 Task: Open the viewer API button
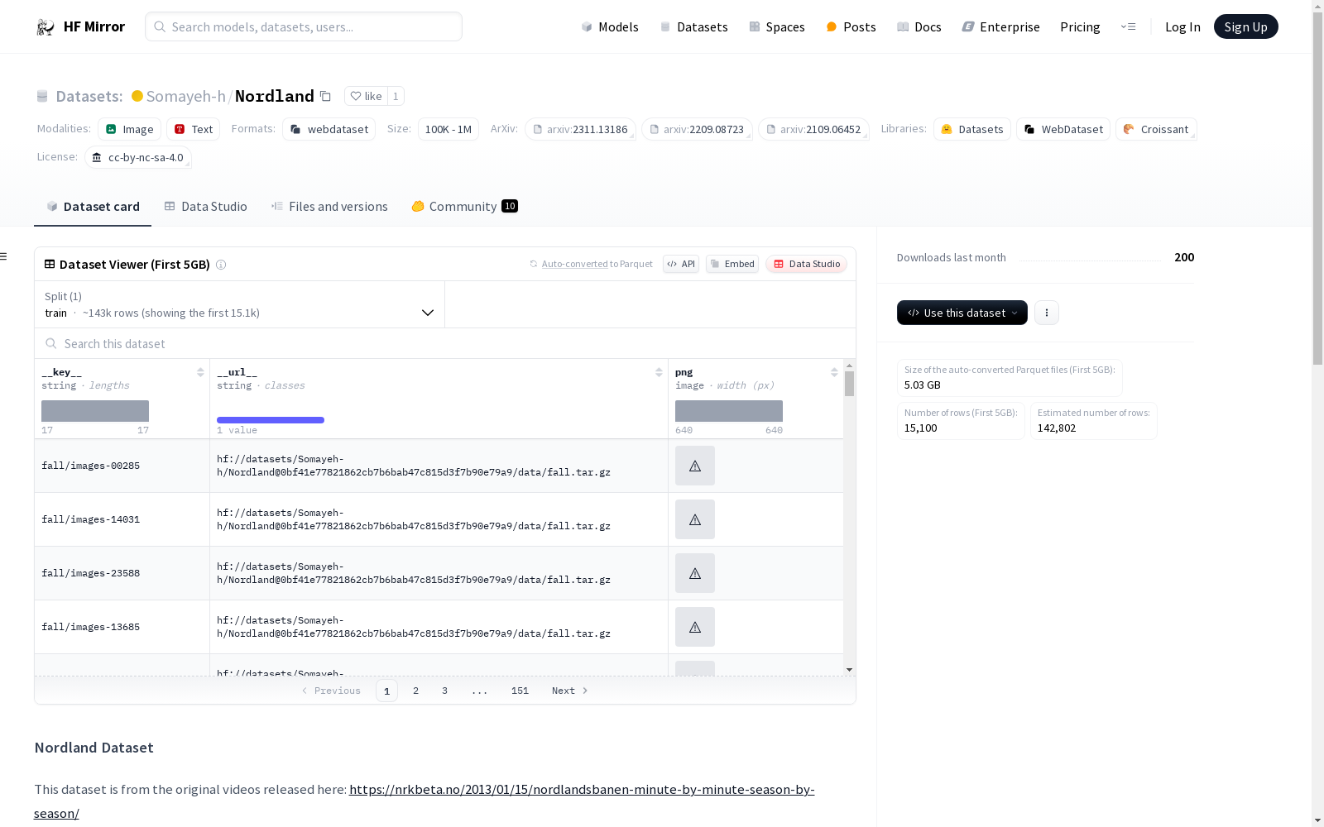click(x=681, y=264)
